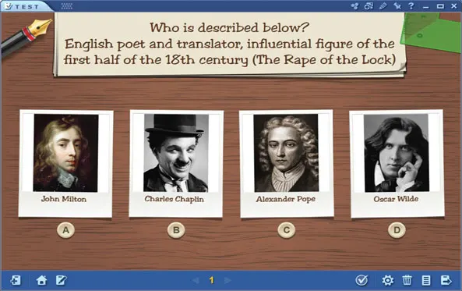Click the check answer checkmark icon
Screen dimensions: 462x291
pyautogui.click(x=361, y=280)
